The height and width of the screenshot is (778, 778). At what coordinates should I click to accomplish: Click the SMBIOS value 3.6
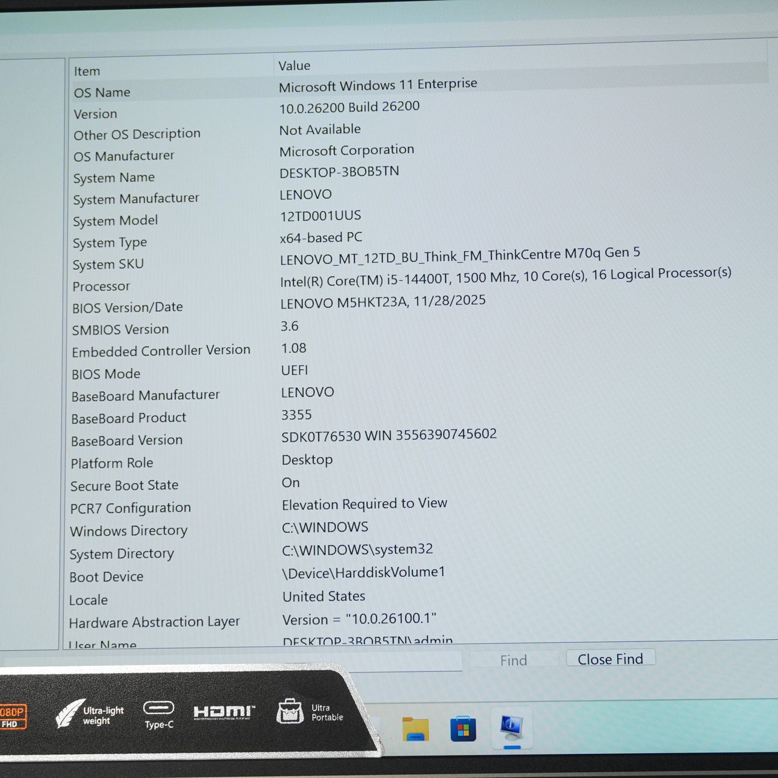tap(290, 326)
